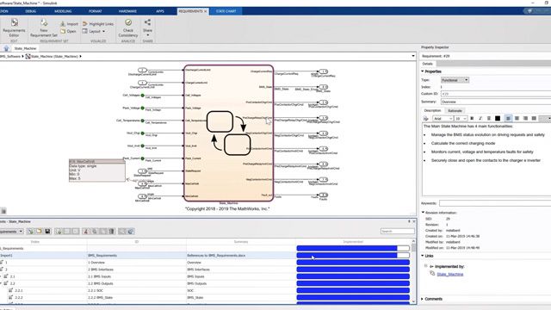551x310 pixels.
Task: Open the Requirements Editor
Action: coord(14,28)
